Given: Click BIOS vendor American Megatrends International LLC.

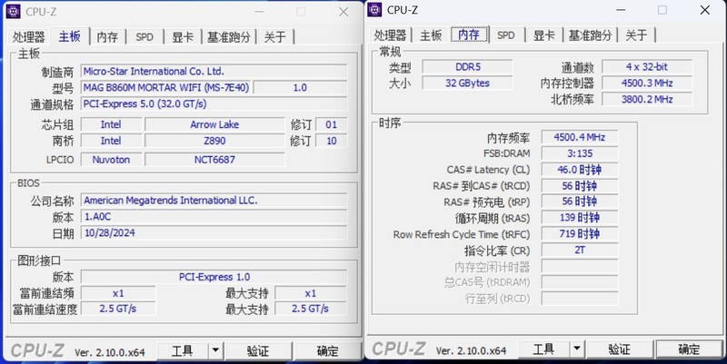Looking at the screenshot, I should [x=214, y=201].
